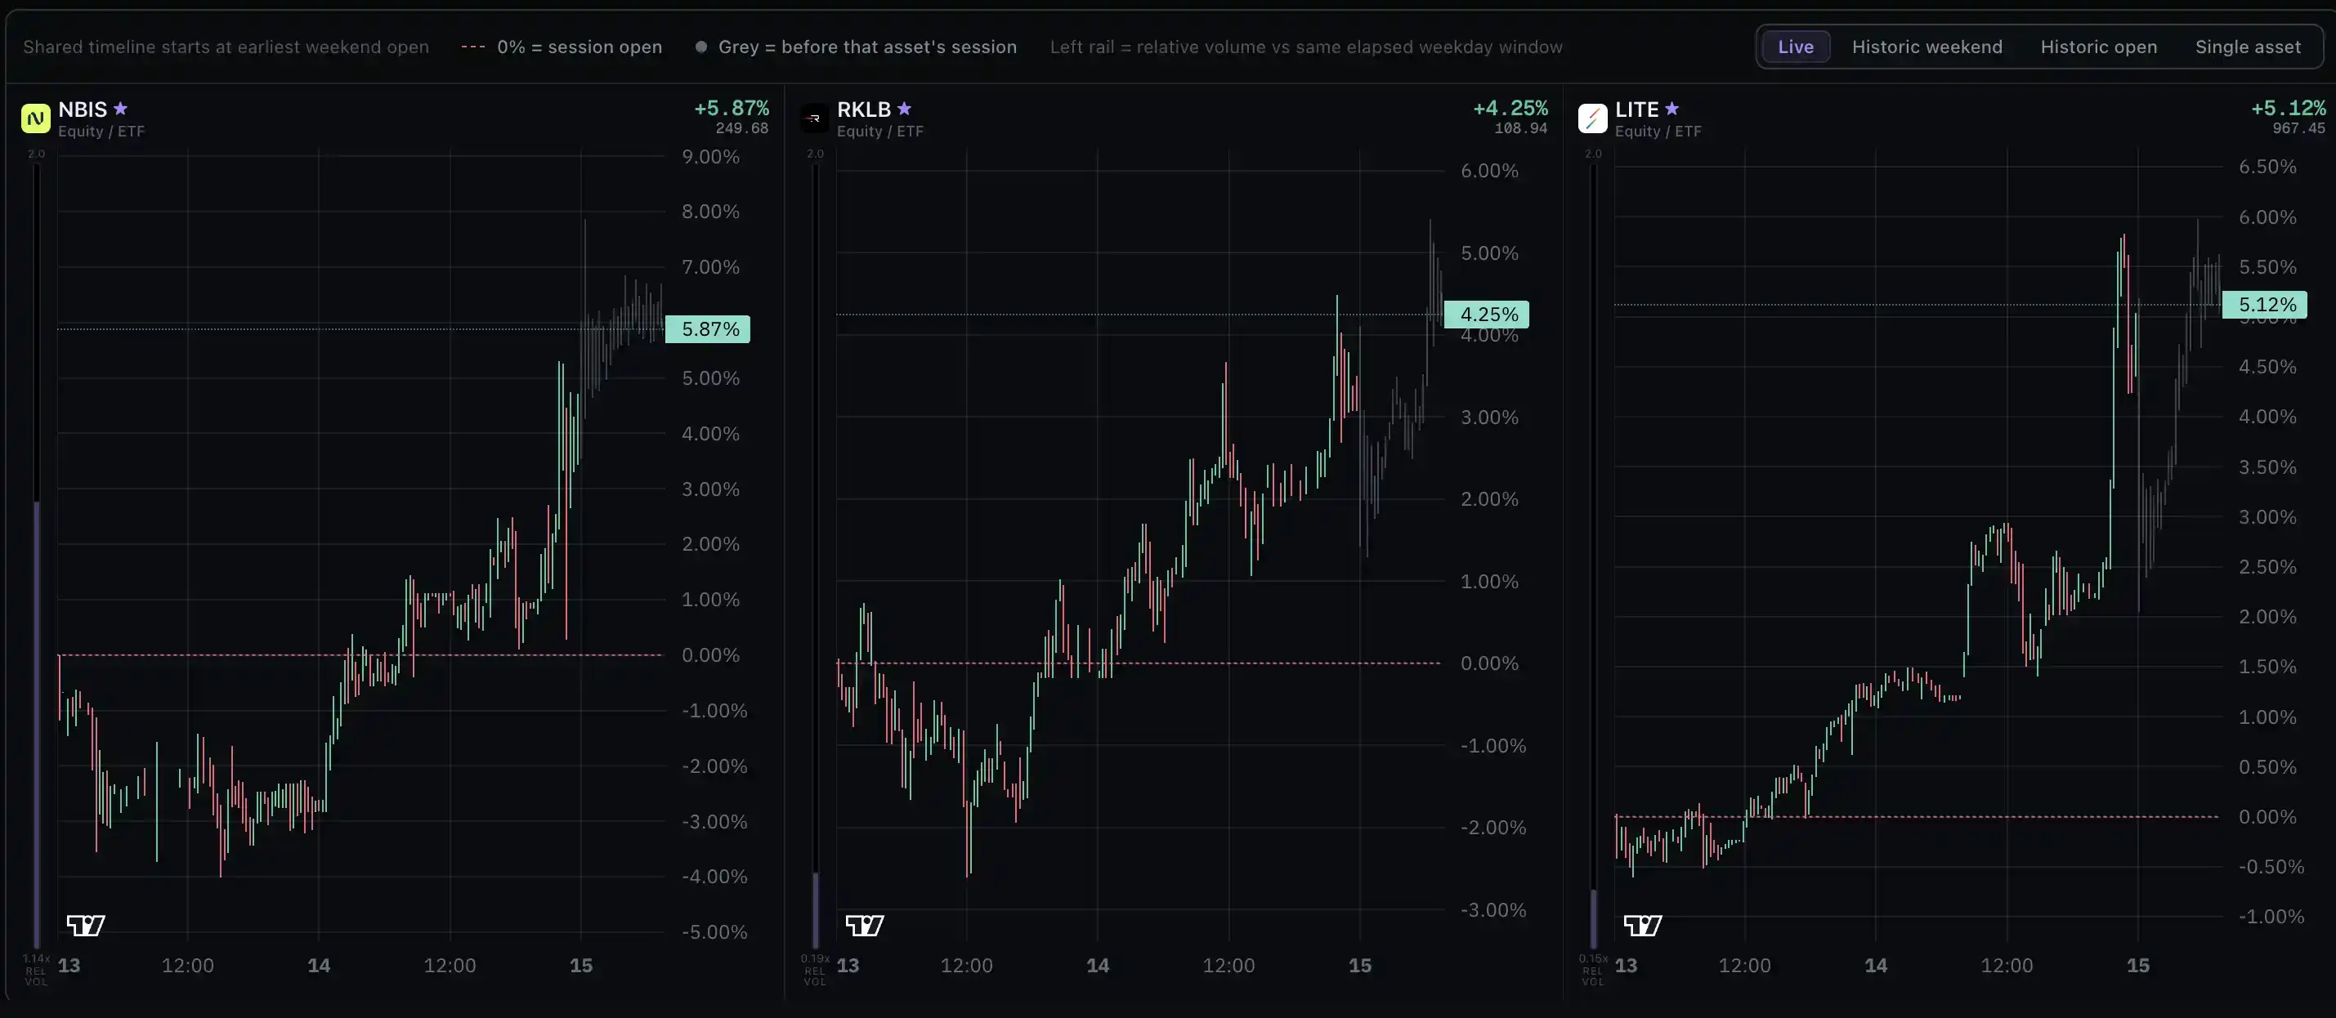Click the "Grey = before that asset's session" legend text
Image resolution: width=2336 pixels, height=1018 pixels.
pos(868,47)
